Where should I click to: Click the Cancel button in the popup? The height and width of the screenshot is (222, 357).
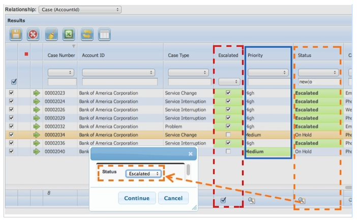click(173, 198)
